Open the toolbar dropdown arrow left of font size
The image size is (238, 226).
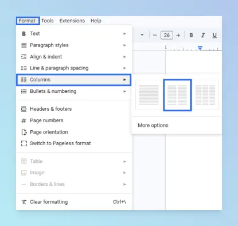click(x=142, y=35)
